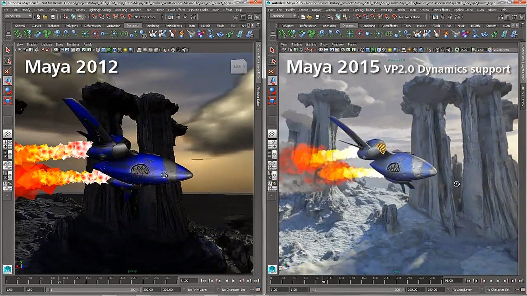
Task: Go to start of playback range in left window
Action: tap(203, 281)
